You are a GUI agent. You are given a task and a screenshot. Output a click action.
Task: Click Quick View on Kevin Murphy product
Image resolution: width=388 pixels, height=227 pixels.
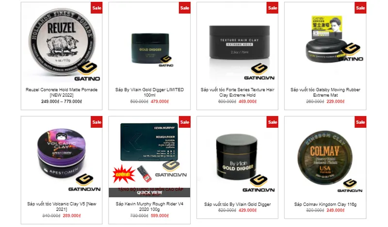(149, 193)
